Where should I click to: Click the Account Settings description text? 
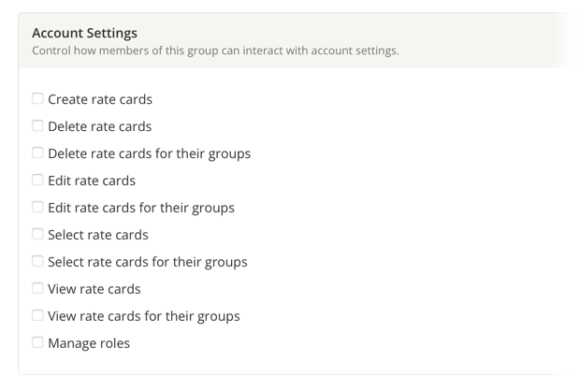[215, 51]
